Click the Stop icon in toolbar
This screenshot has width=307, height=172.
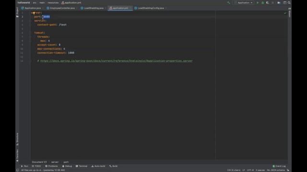273,3
